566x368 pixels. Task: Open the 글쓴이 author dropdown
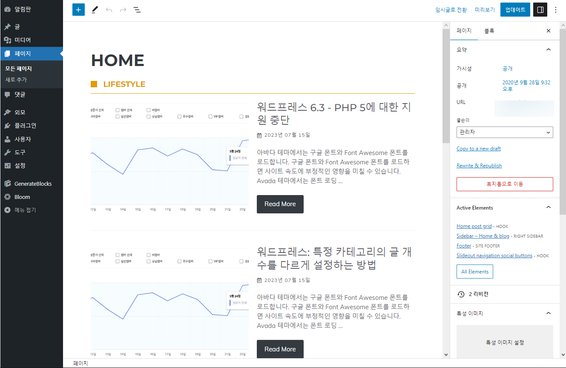click(505, 132)
